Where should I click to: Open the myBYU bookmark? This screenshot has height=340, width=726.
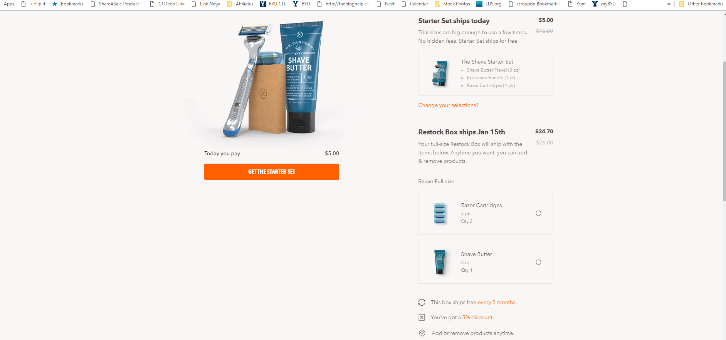point(604,4)
